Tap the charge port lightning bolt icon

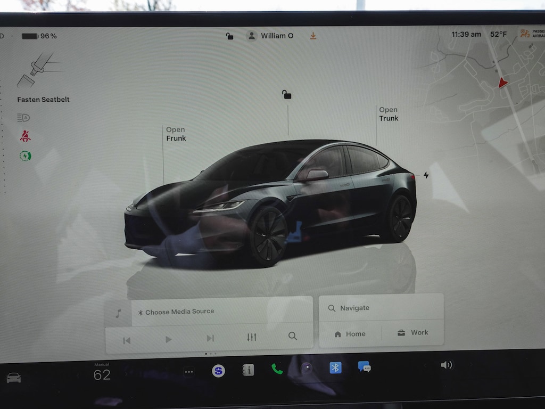pyautogui.click(x=426, y=175)
